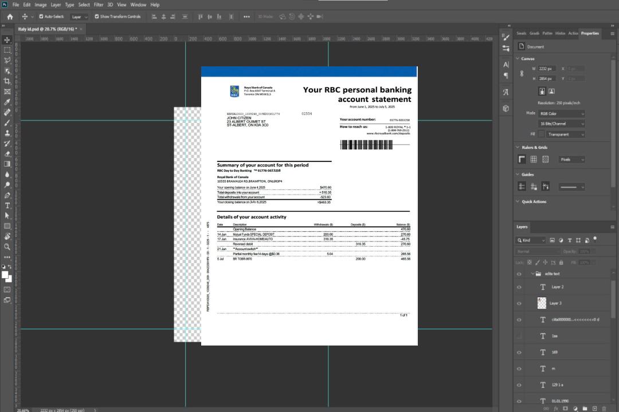The width and height of the screenshot is (619, 412).
Task: Open the three-dots more options in options bar
Action: coord(246,17)
